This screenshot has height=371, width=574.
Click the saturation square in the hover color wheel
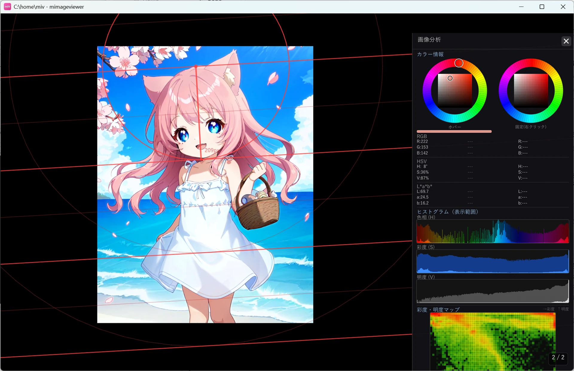(455, 91)
